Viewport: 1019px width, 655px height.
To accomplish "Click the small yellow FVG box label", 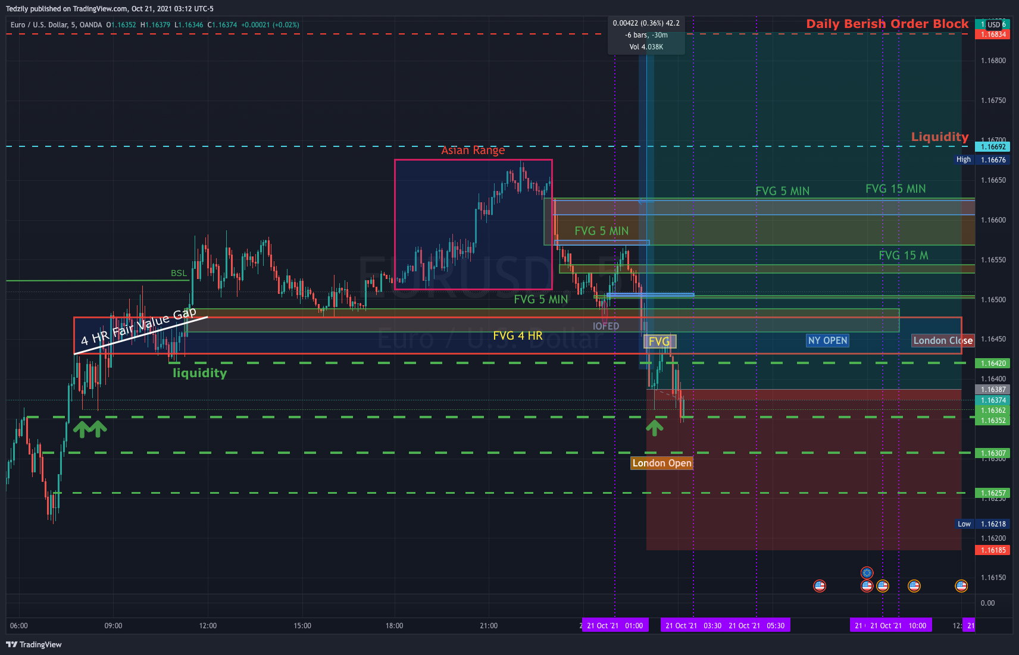I will tap(659, 341).
